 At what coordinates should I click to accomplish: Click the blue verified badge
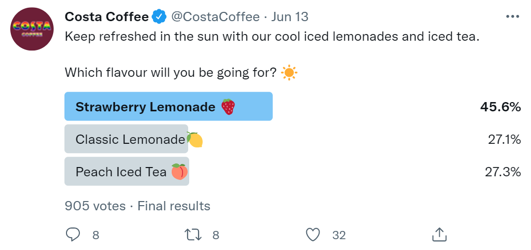click(x=159, y=17)
